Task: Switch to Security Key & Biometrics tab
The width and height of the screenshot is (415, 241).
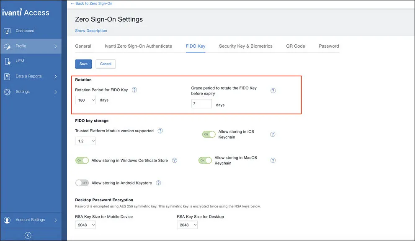Action: (246, 46)
